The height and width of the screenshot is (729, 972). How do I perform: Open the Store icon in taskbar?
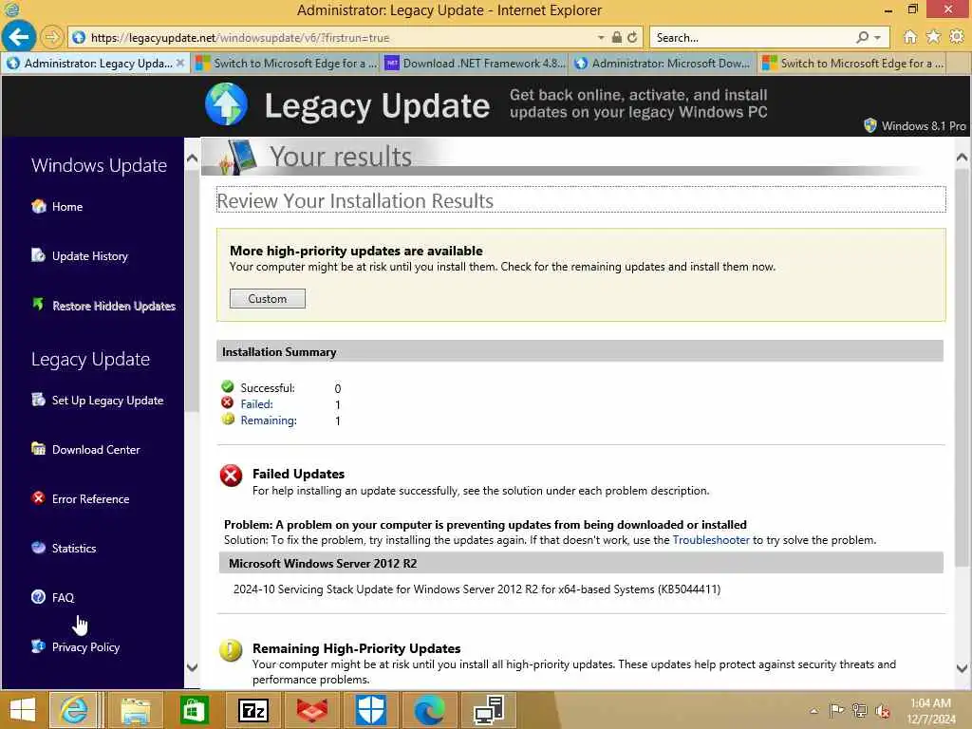point(194,710)
